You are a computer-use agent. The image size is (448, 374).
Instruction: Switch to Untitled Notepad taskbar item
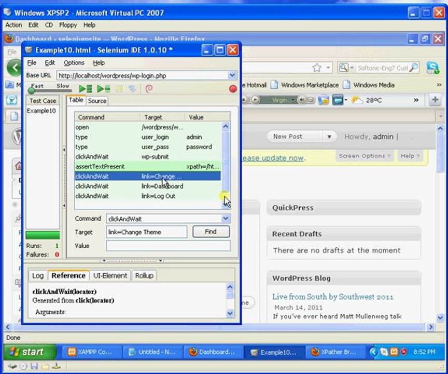(152, 352)
